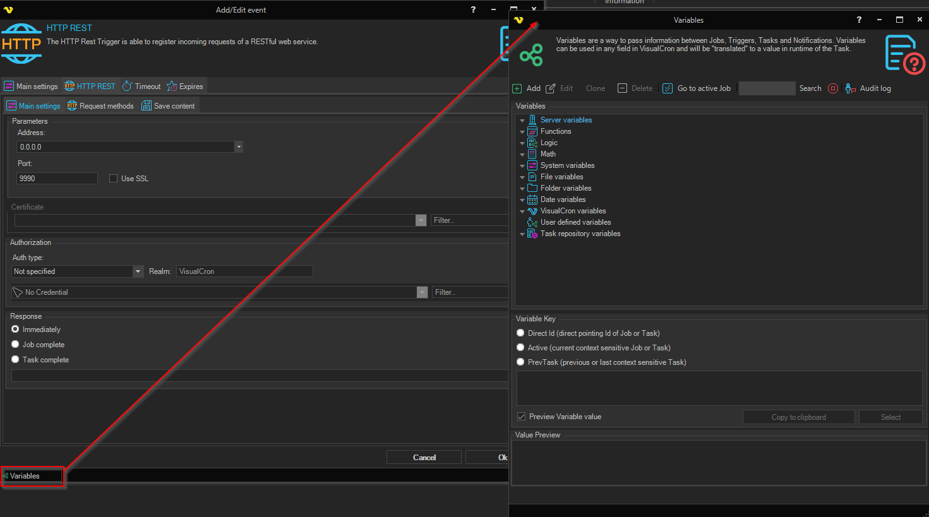
Task: Click the Select button
Action: click(890, 417)
